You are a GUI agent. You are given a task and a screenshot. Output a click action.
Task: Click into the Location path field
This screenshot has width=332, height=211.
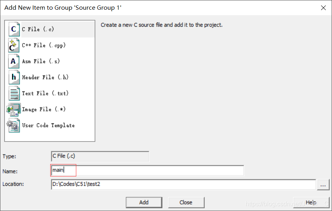point(183,184)
